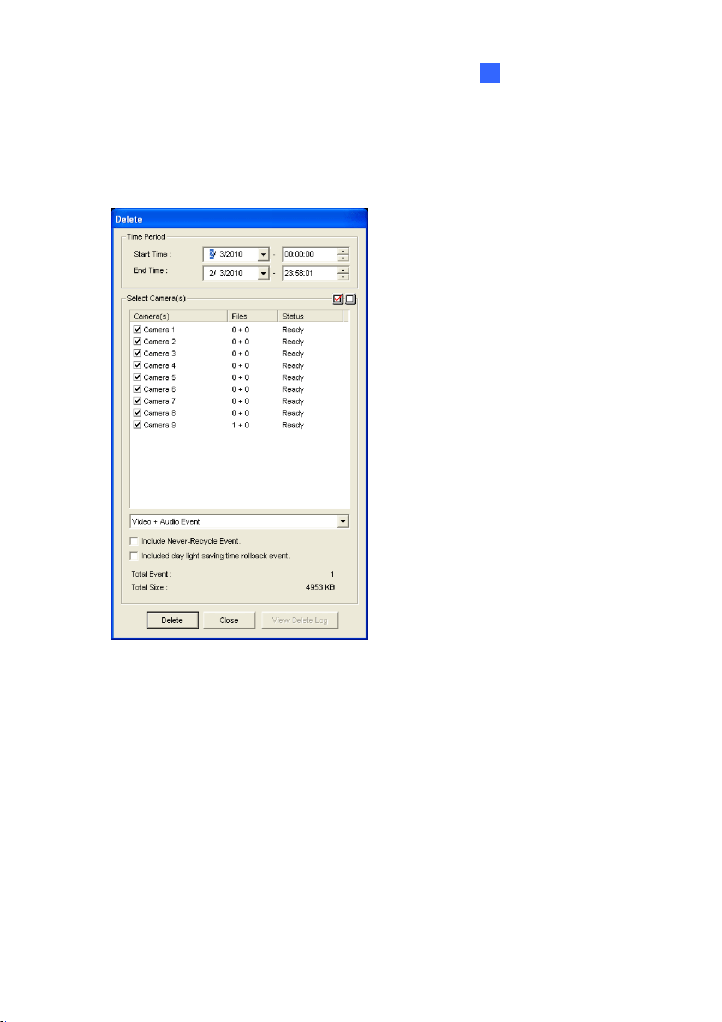
Task: Click the End Time 23:58:01 field
Action: tap(309, 274)
